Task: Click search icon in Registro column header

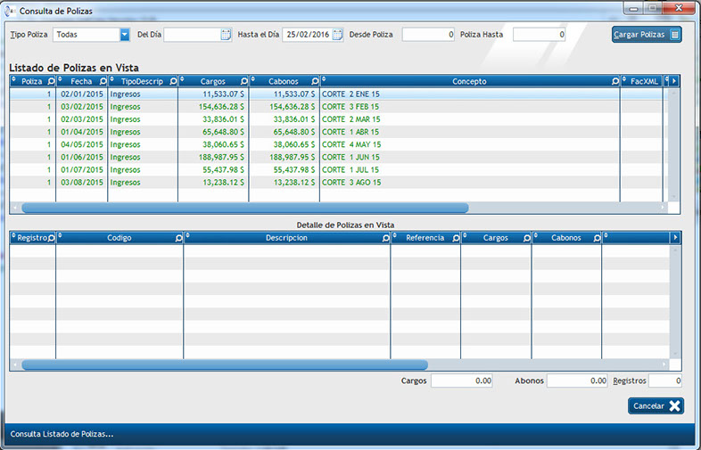Action: (x=51, y=238)
